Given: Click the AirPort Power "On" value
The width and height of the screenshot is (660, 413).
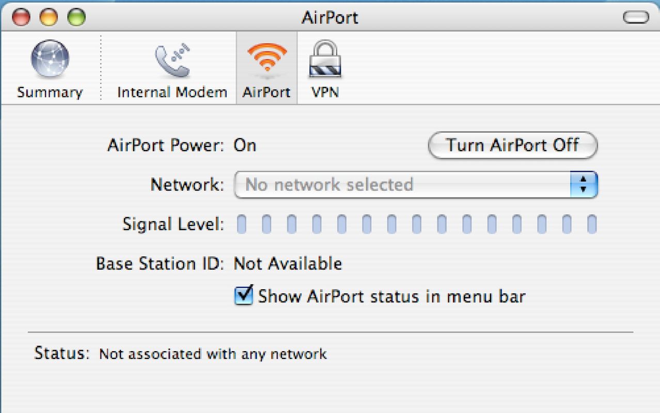Looking at the screenshot, I should [245, 145].
